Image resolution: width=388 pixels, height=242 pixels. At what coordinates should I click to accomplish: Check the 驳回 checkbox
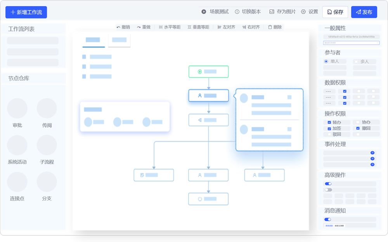pyautogui.click(x=329, y=134)
